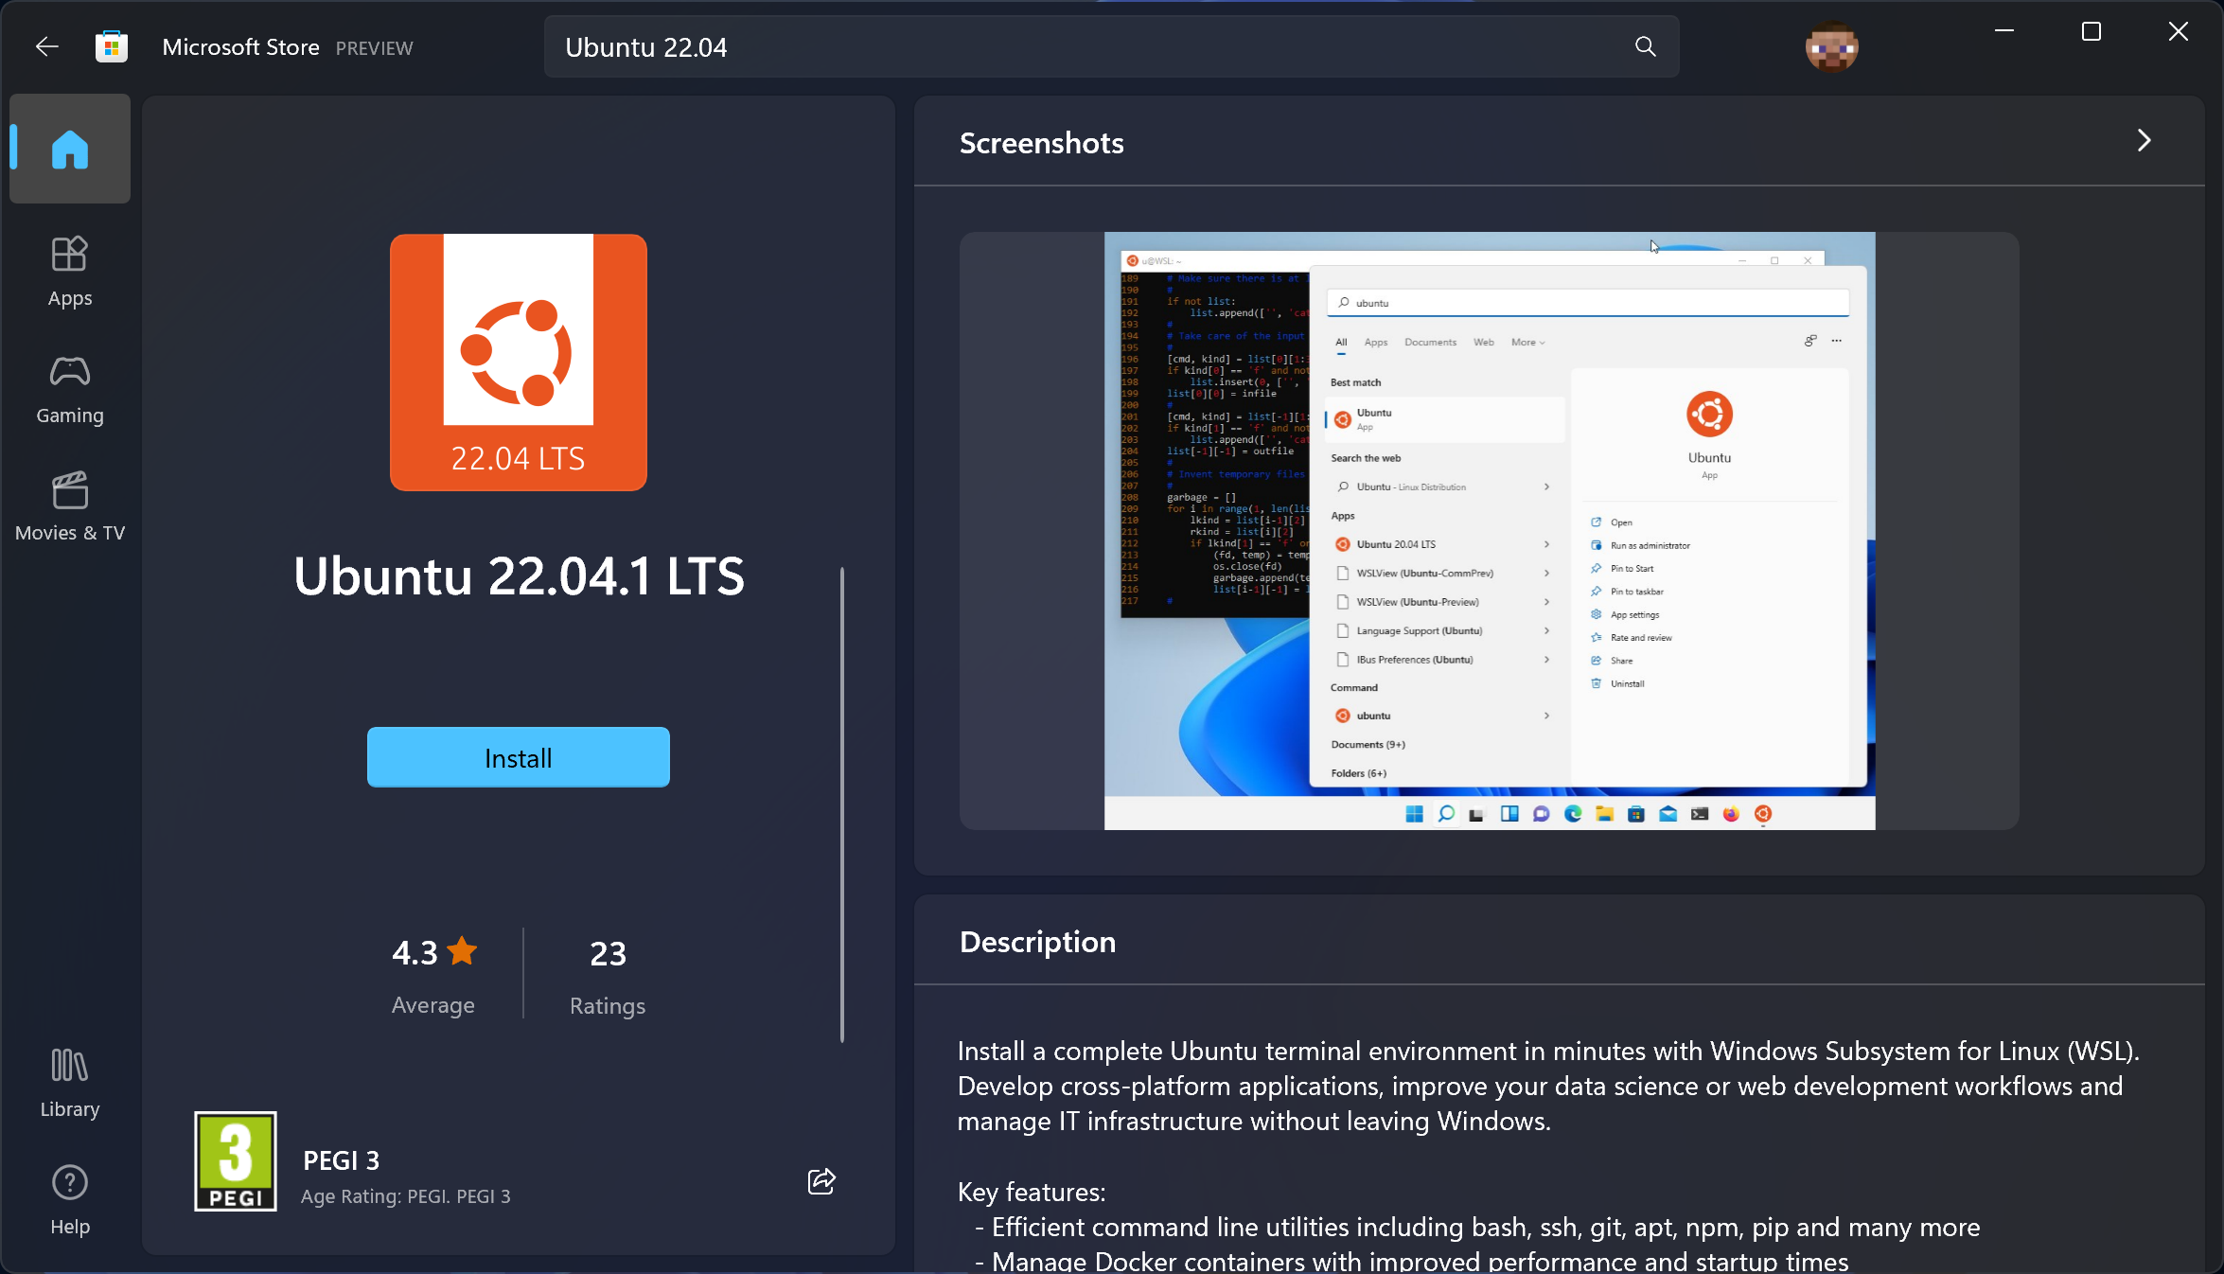Open the Apps section in sidebar
2224x1274 pixels.
pos(69,272)
